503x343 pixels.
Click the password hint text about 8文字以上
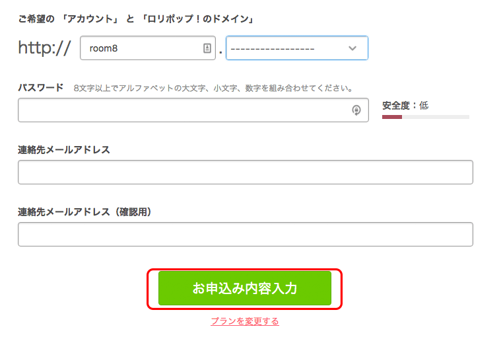213,88
